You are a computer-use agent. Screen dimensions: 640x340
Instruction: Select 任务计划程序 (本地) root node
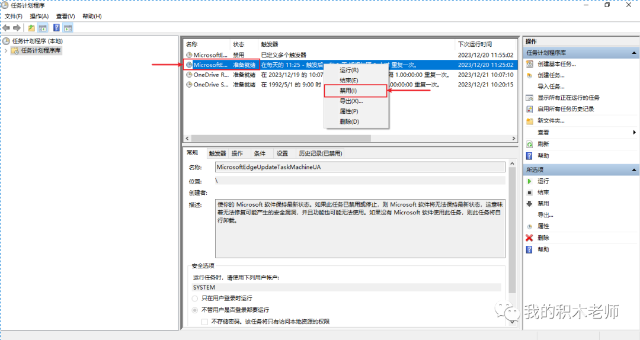(37, 41)
